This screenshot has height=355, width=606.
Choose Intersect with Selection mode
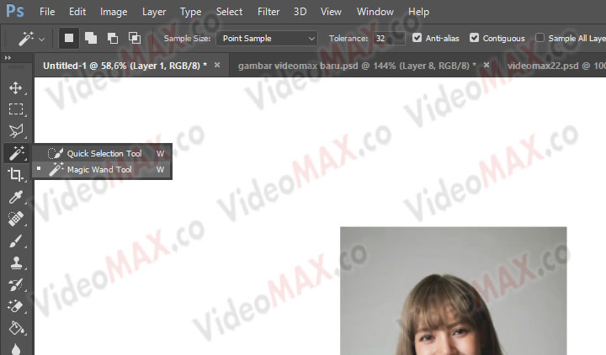(x=135, y=38)
